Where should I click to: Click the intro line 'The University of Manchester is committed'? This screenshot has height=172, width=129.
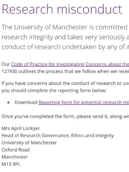click(64, 27)
